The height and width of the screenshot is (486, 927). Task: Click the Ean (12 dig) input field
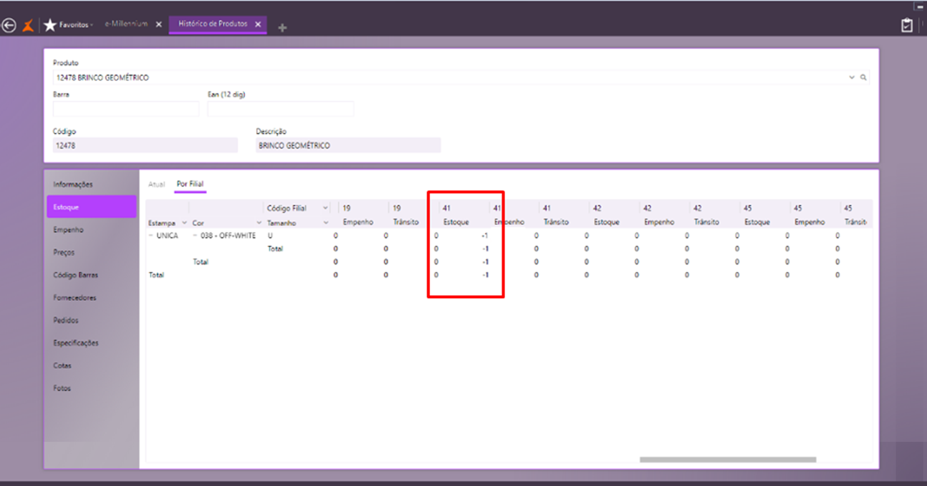tap(281, 109)
